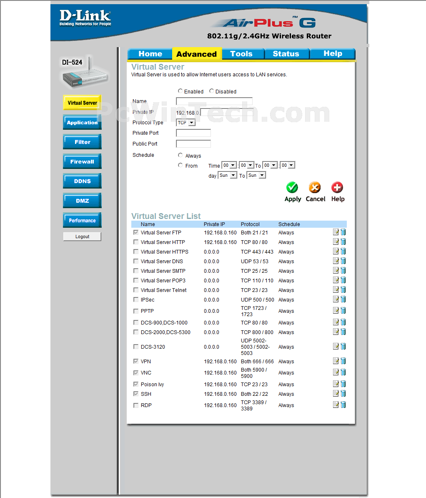Delete the Virtual Server POP3 entry
Viewport: 426px width, 498px height.
(343, 280)
